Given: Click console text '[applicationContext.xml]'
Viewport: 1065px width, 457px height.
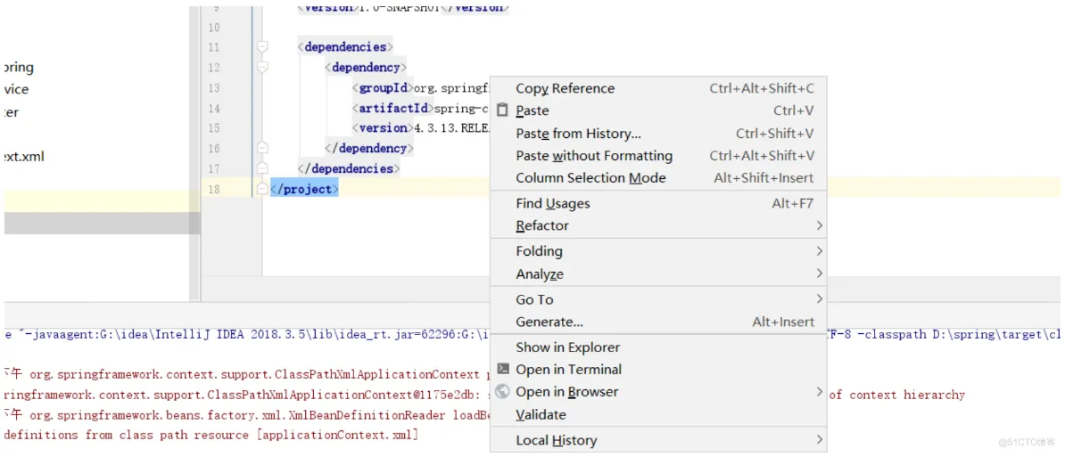Looking at the screenshot, I should coord(337,435).
